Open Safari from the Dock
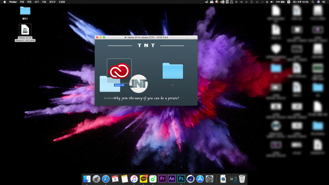This screenshot has height=185, width=329. [106, 179]
